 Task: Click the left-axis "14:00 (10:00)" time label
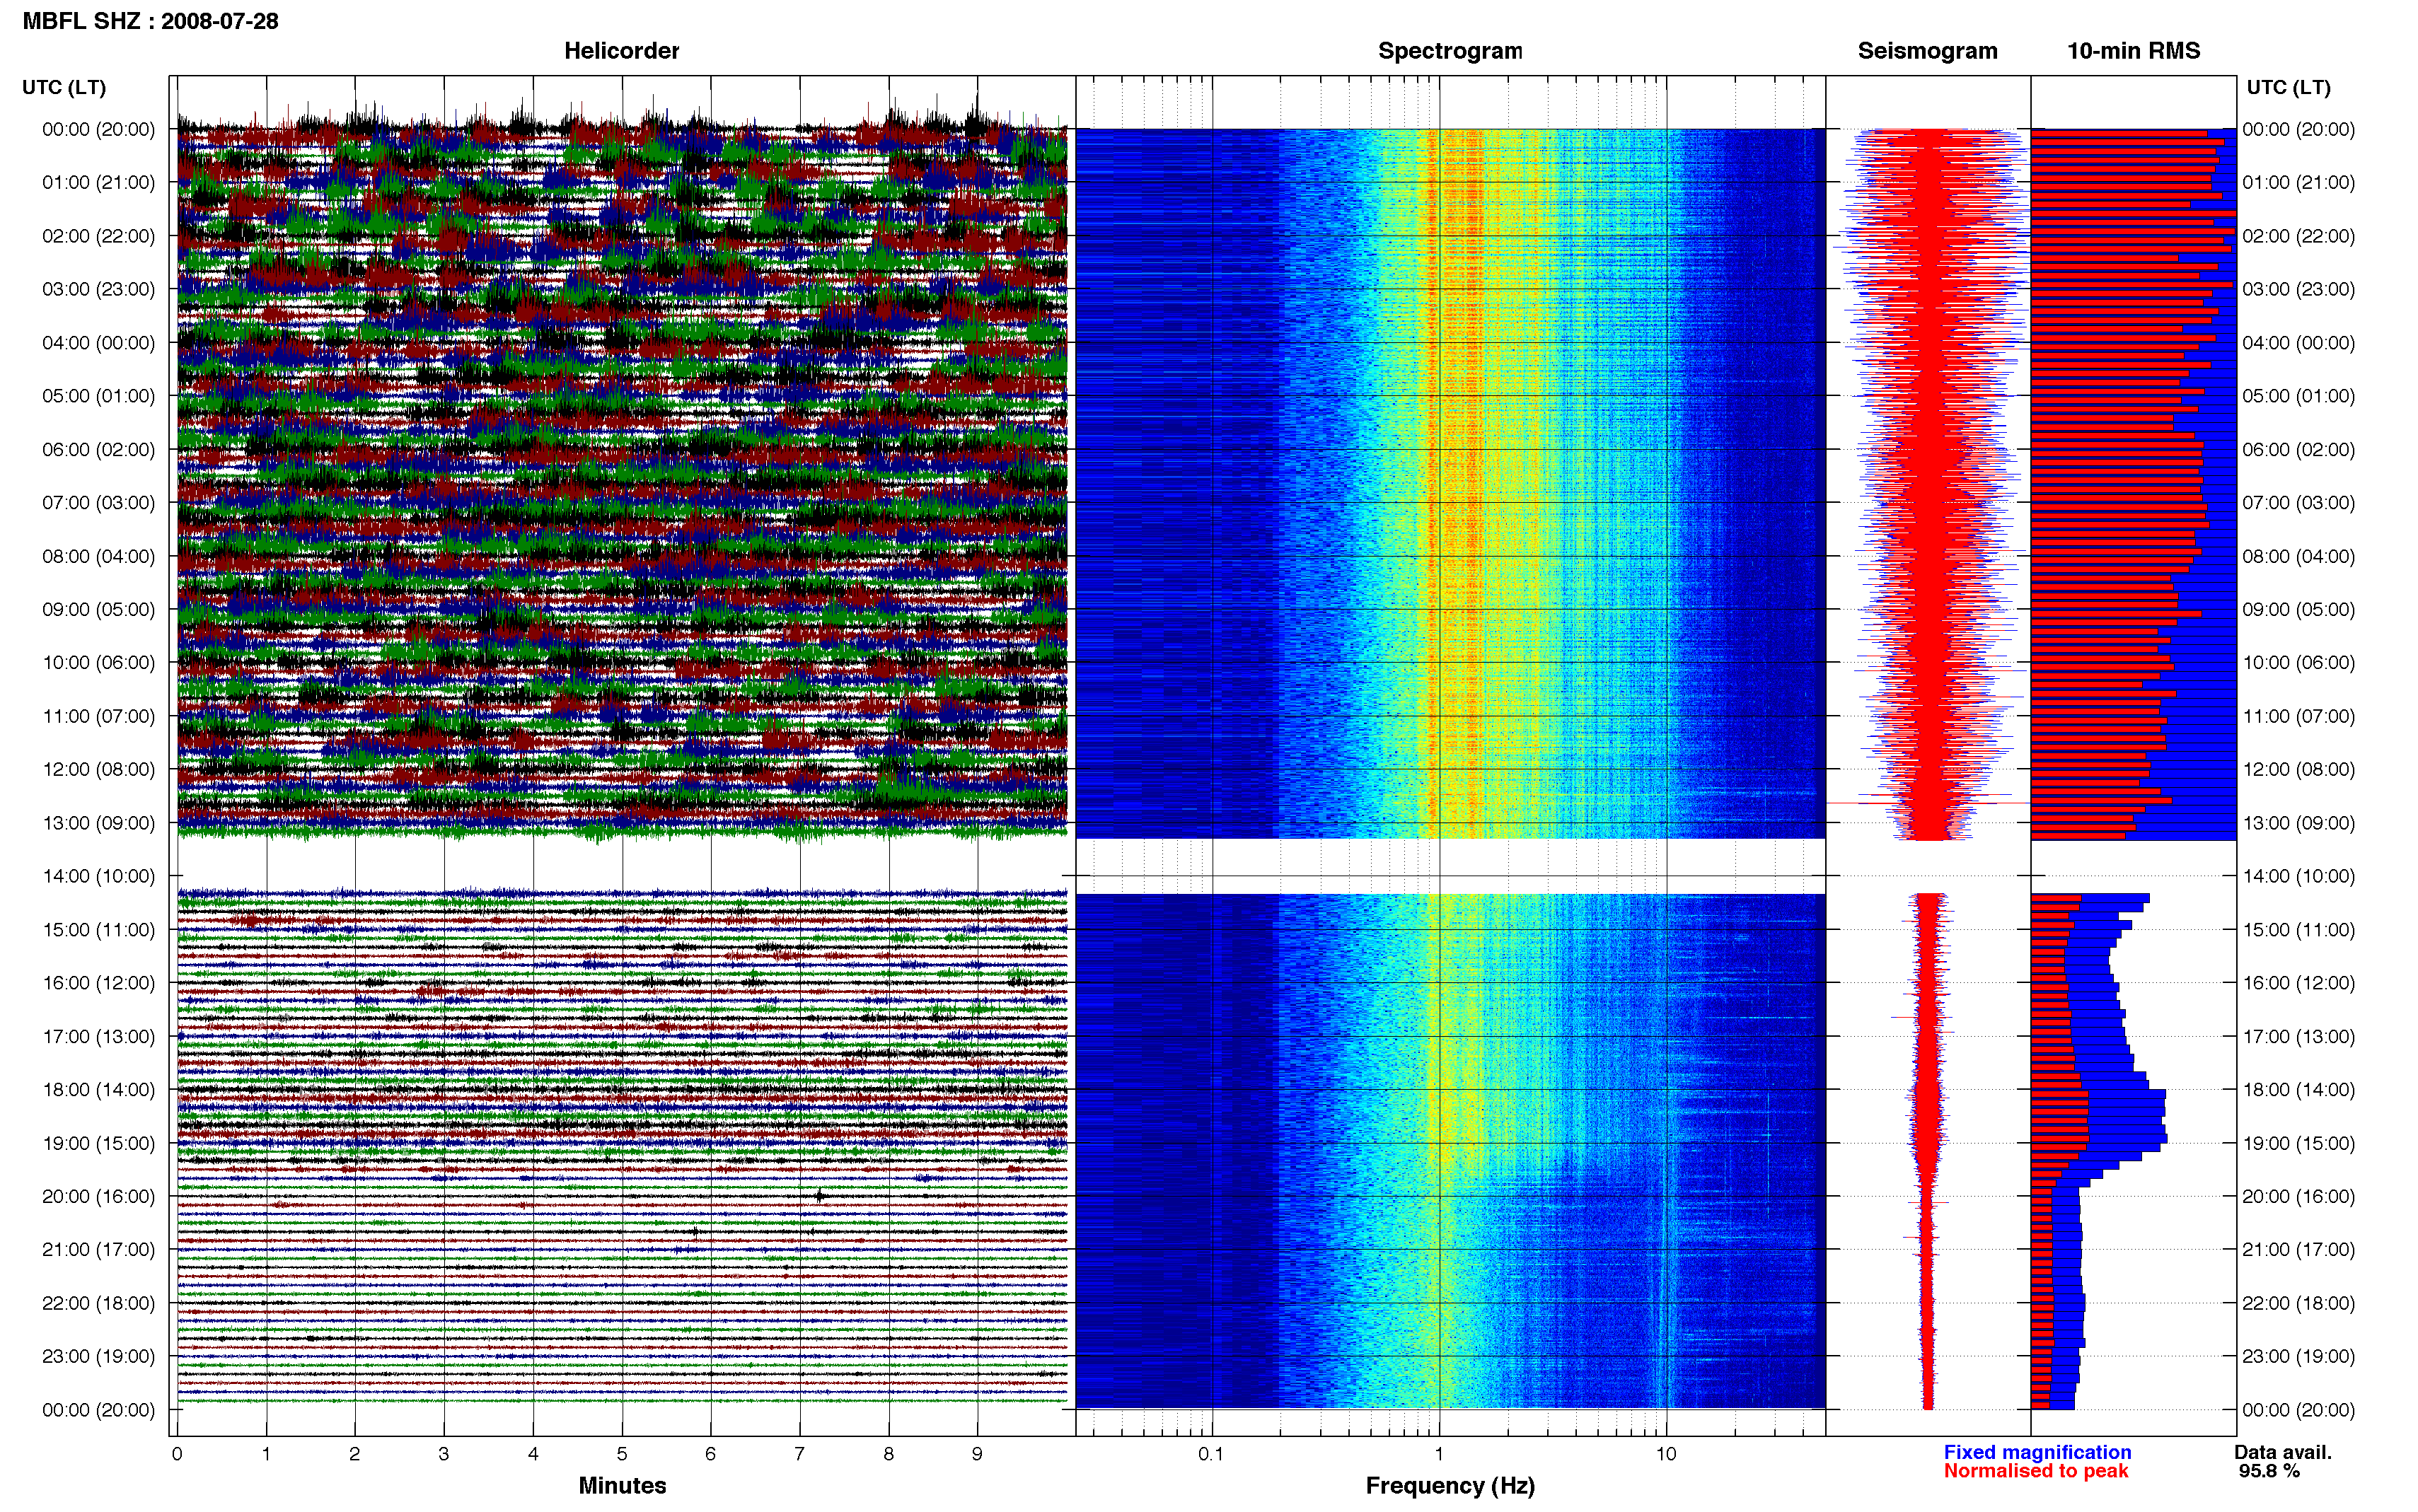99,876
